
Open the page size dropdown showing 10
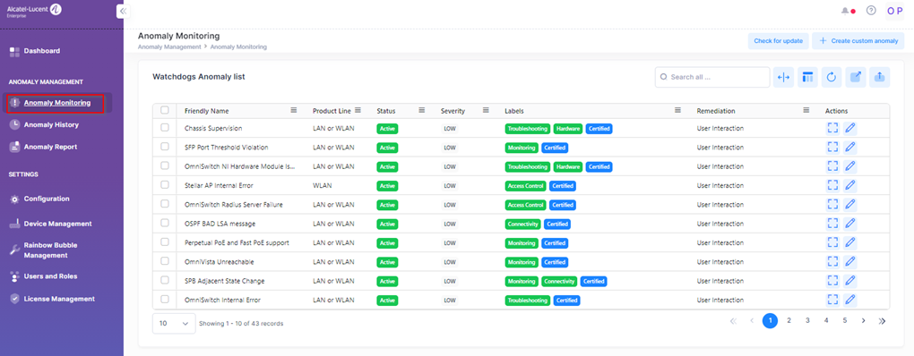tap(174, 324)
